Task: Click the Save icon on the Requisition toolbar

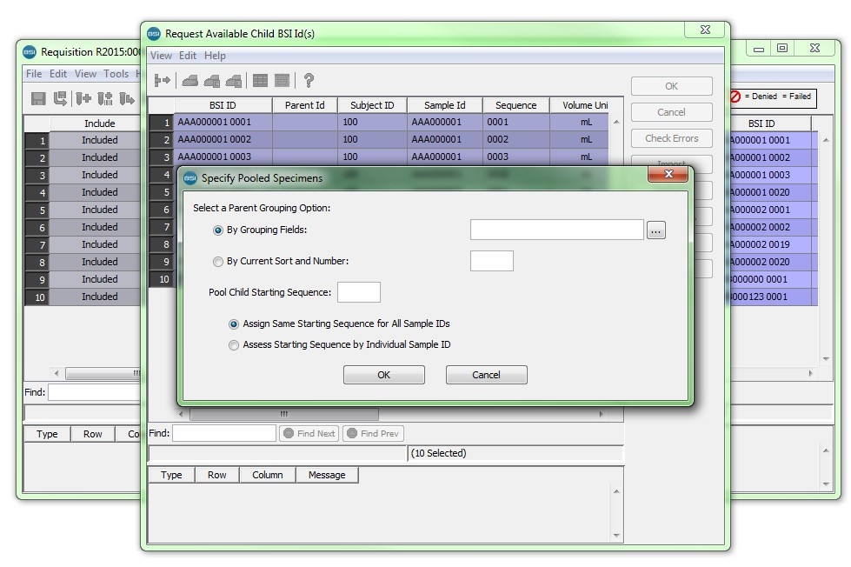Action: pyautogui.click(x=39, y=98)
